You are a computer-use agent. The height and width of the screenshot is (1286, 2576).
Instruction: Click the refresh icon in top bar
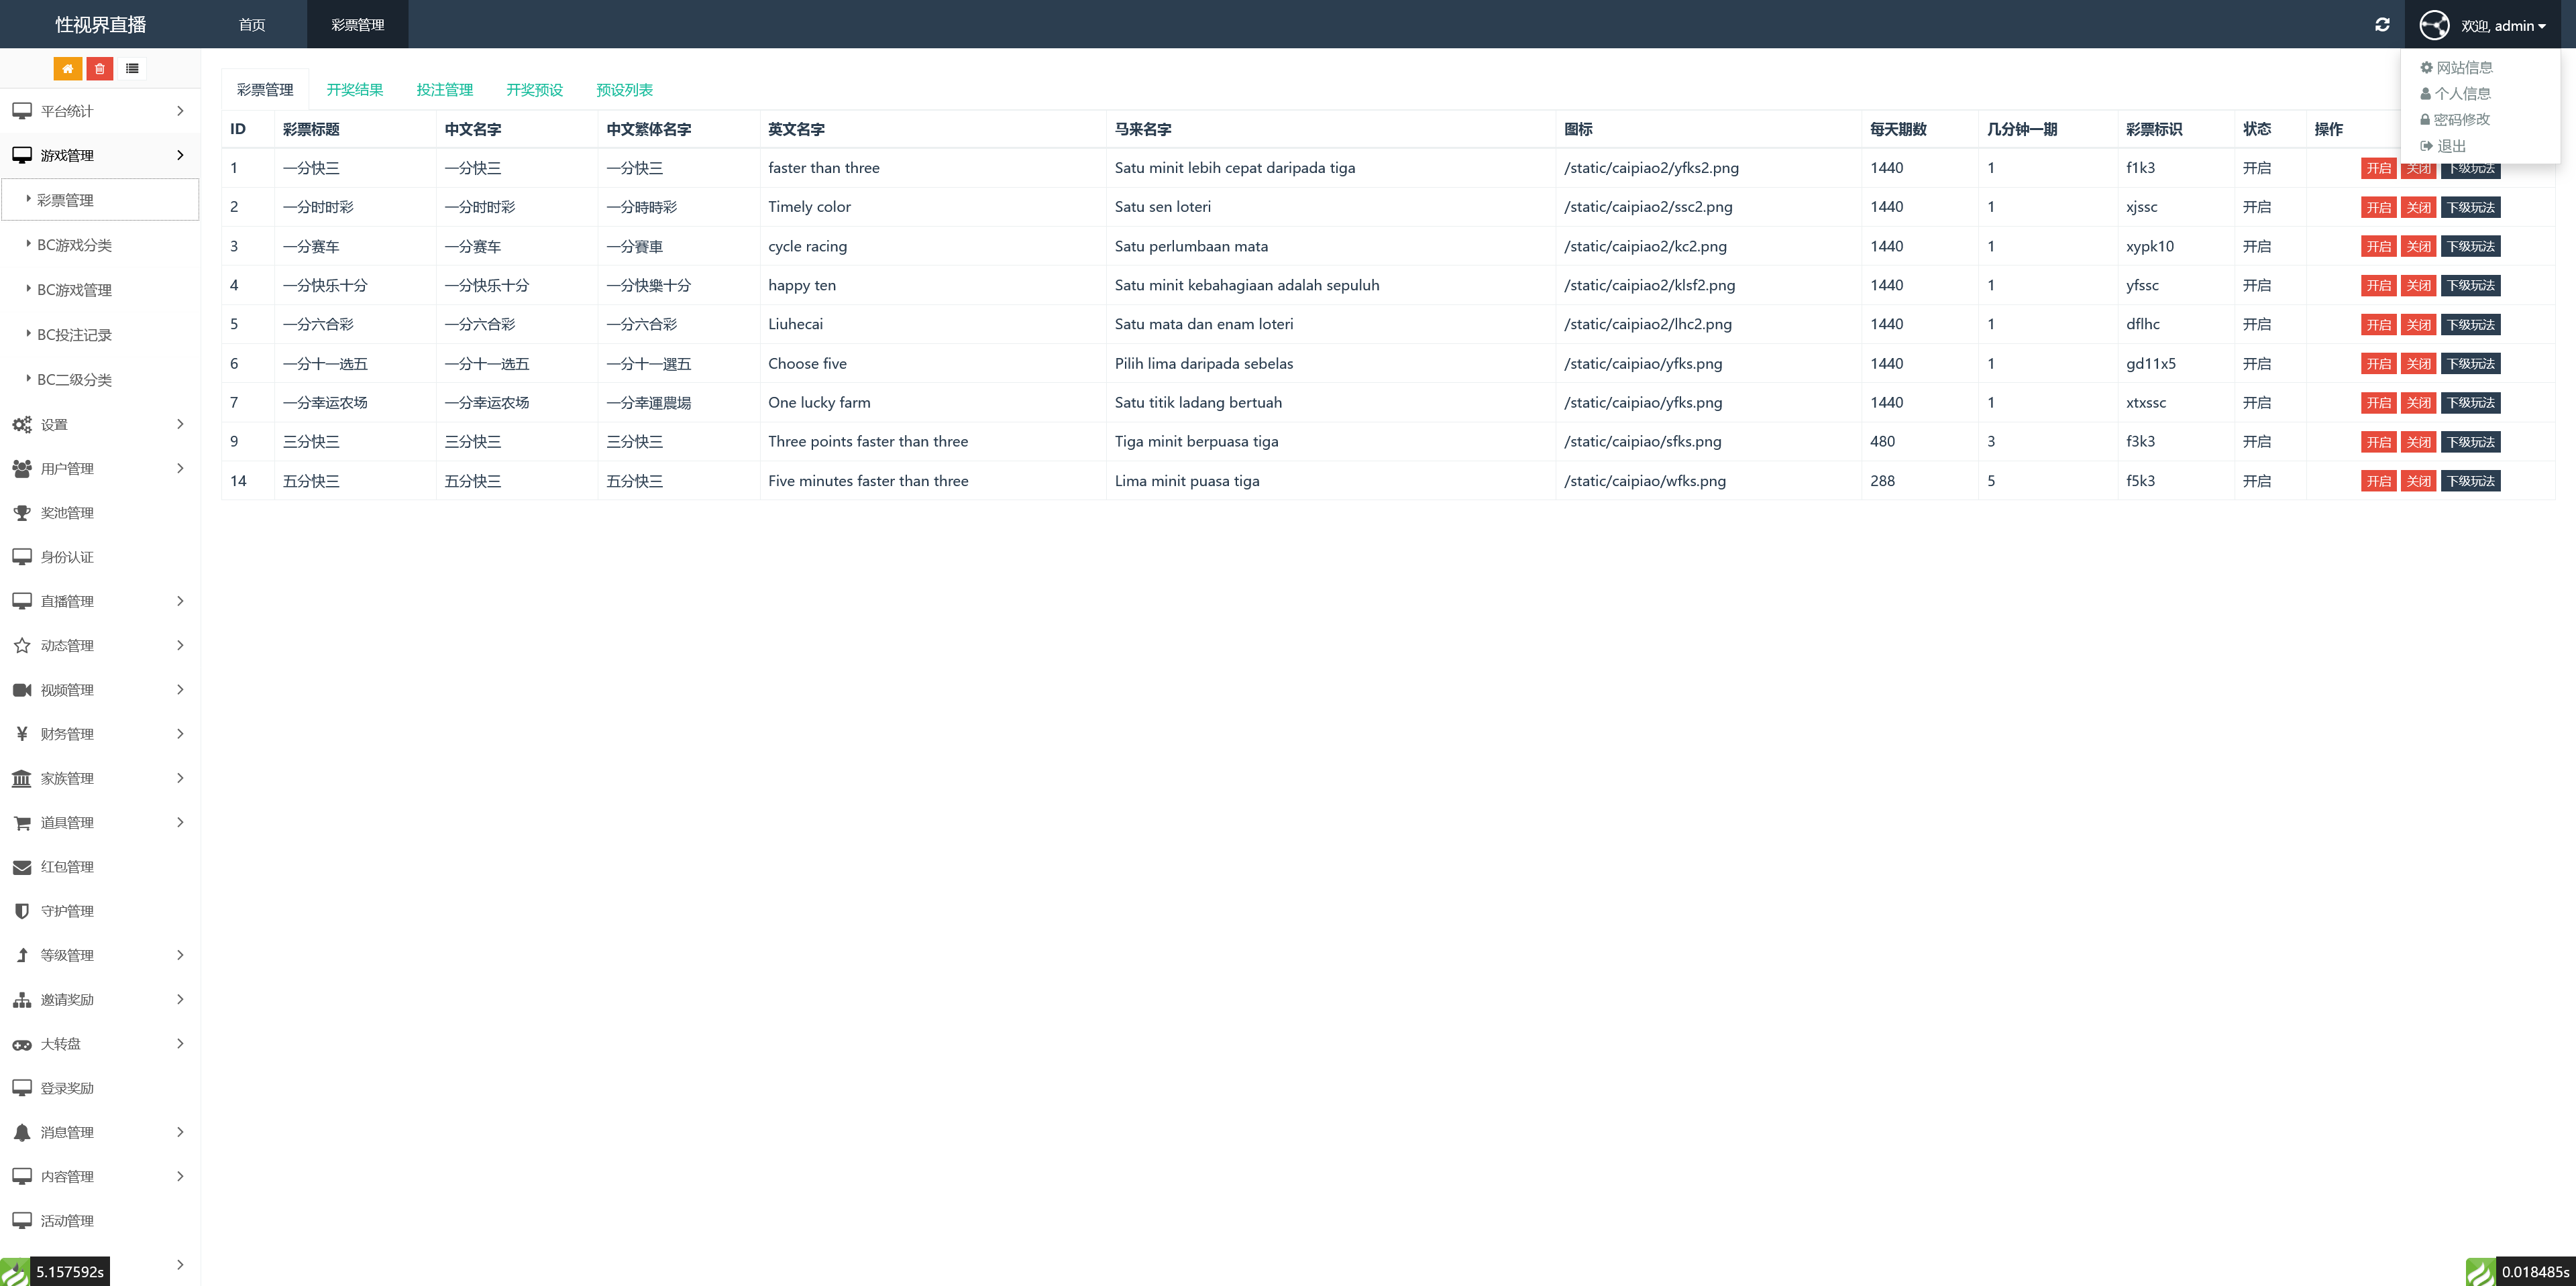pos(2382,25)
